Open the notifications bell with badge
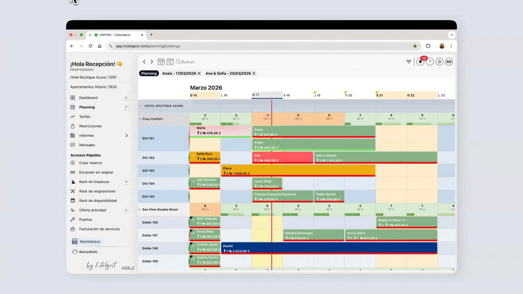Viewport: 523px width, 294px height. [420, 62]
